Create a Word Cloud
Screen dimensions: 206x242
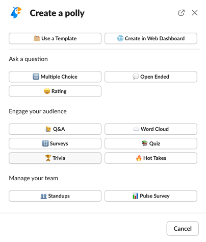tap(151, 129)
